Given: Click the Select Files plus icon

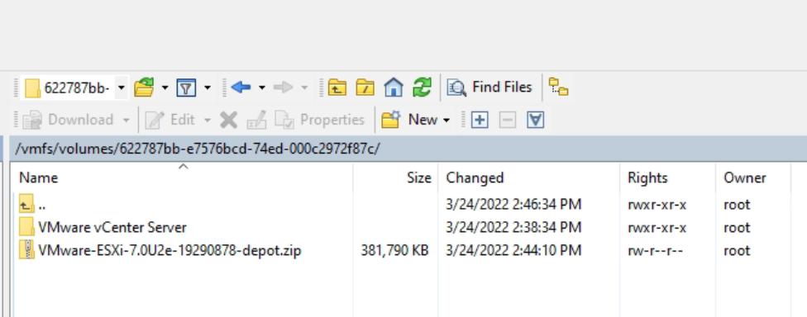Looking at the screenshot, I should [480, 121].
